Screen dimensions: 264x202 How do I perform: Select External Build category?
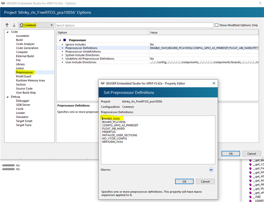(x=25, y=56)
